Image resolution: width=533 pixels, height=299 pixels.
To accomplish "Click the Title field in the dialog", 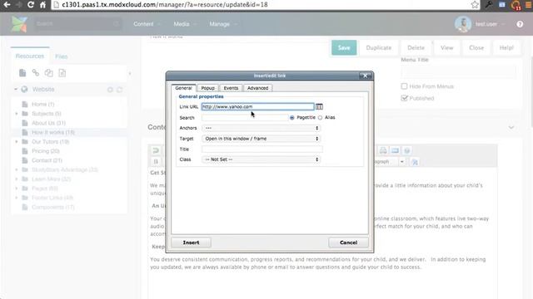I will (262, 149).
